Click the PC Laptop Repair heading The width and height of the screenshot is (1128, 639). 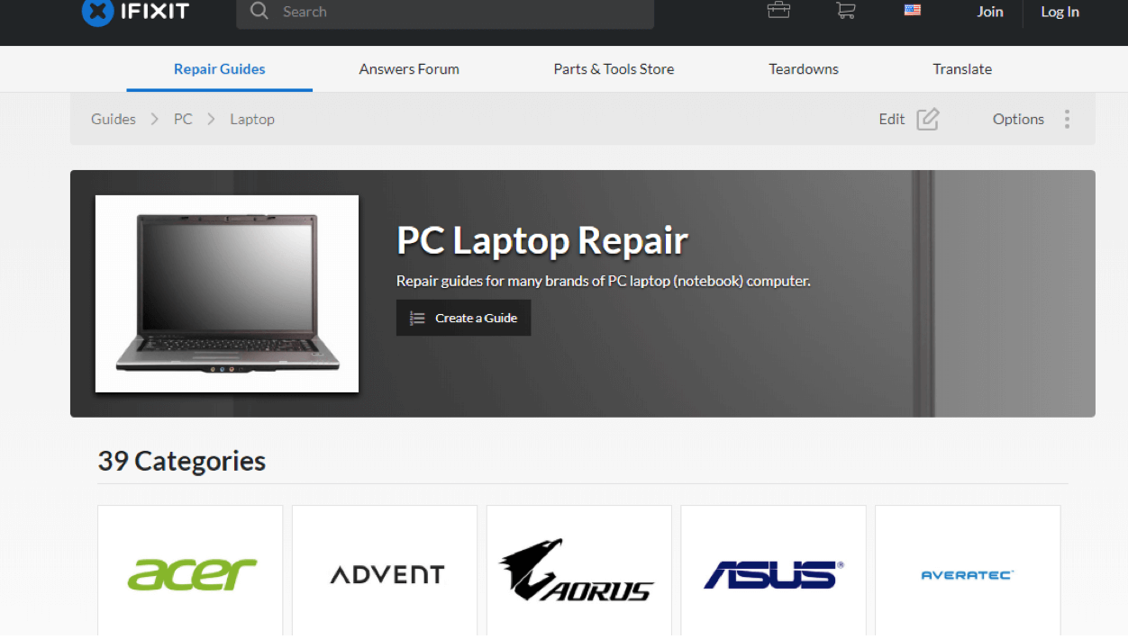click(542, 240)
